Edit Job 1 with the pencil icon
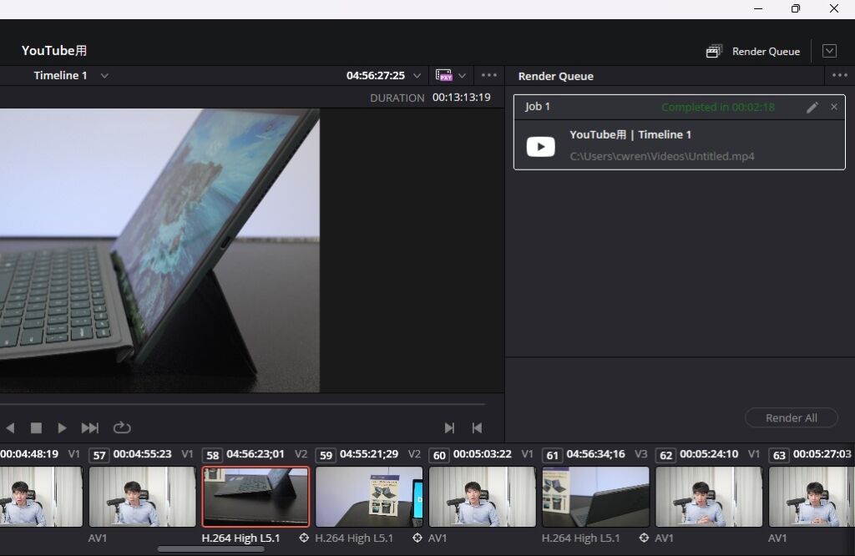The height and width of the screenshot is (556, 855). click(x=812, y=107)
